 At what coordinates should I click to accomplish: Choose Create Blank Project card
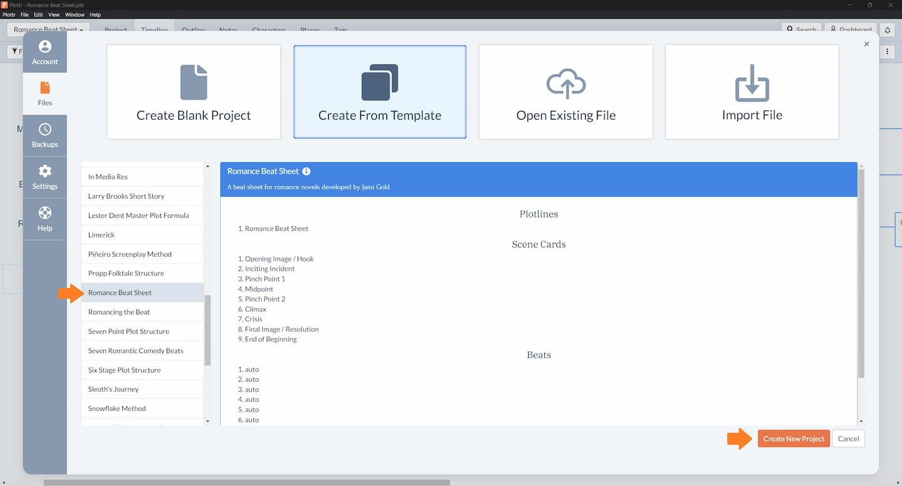tap(194, 91)
